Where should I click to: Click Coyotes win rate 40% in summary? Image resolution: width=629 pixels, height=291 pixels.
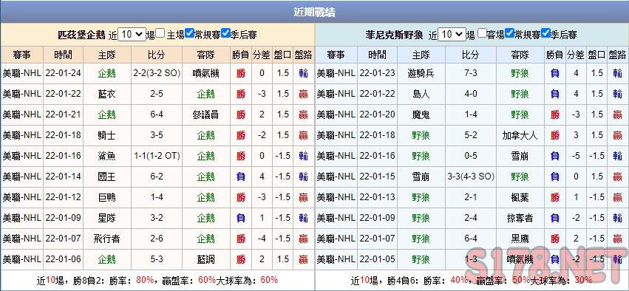coord(459,280)
